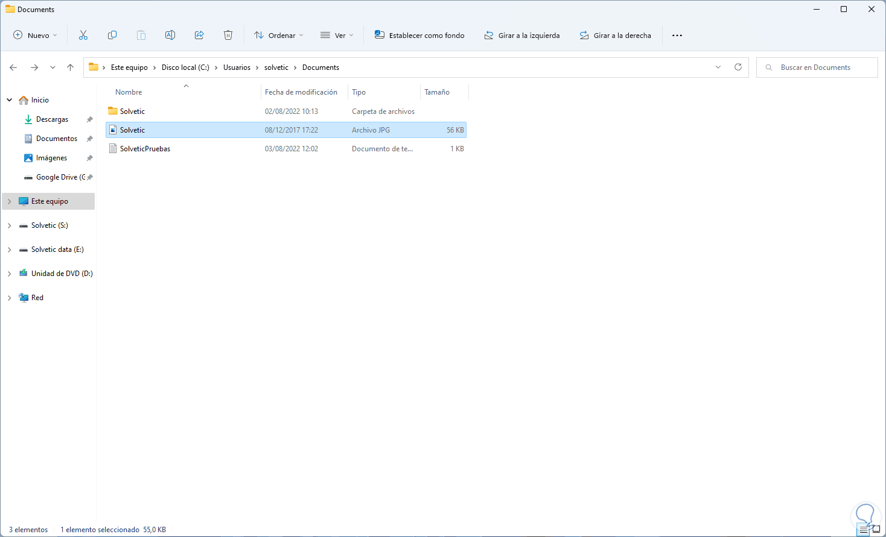Click Usuarios in the breadcrumb path
Viewport: 886px width, 537px height.
click(x=237, y=68)
